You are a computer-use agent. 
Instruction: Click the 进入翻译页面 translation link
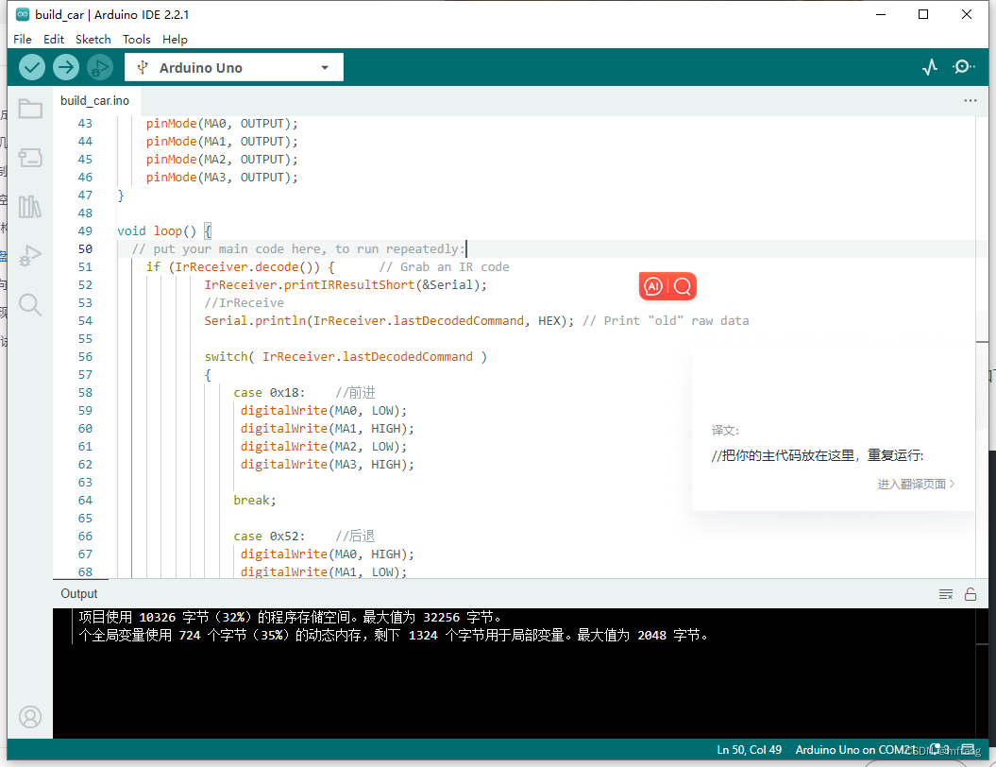[912, 484]
